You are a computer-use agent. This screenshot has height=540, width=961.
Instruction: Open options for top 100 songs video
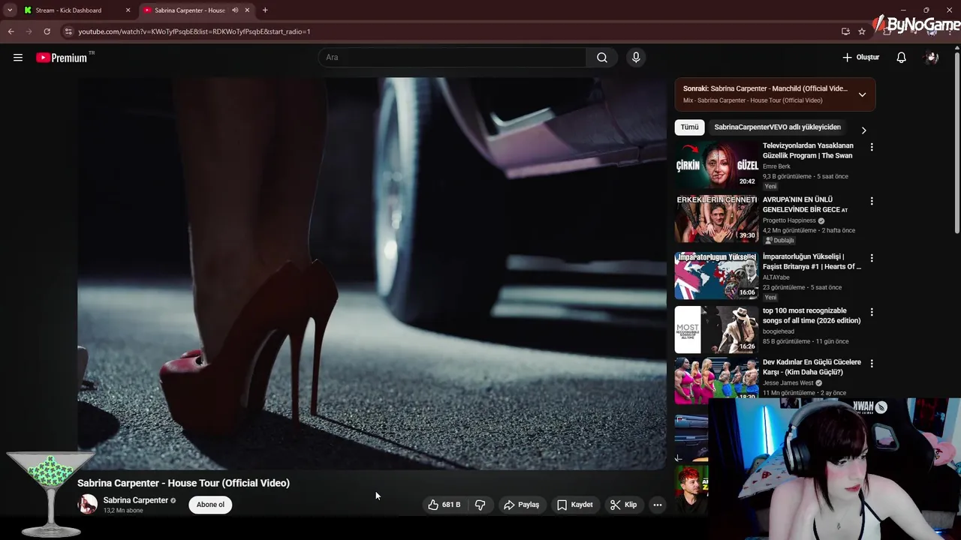(872, 312)
